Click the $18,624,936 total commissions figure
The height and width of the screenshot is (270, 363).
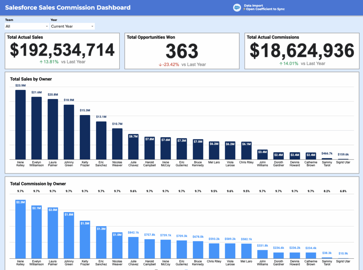click(302, 50)
